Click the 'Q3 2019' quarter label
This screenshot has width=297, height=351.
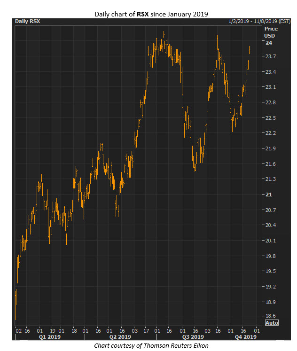click(193, 337)
